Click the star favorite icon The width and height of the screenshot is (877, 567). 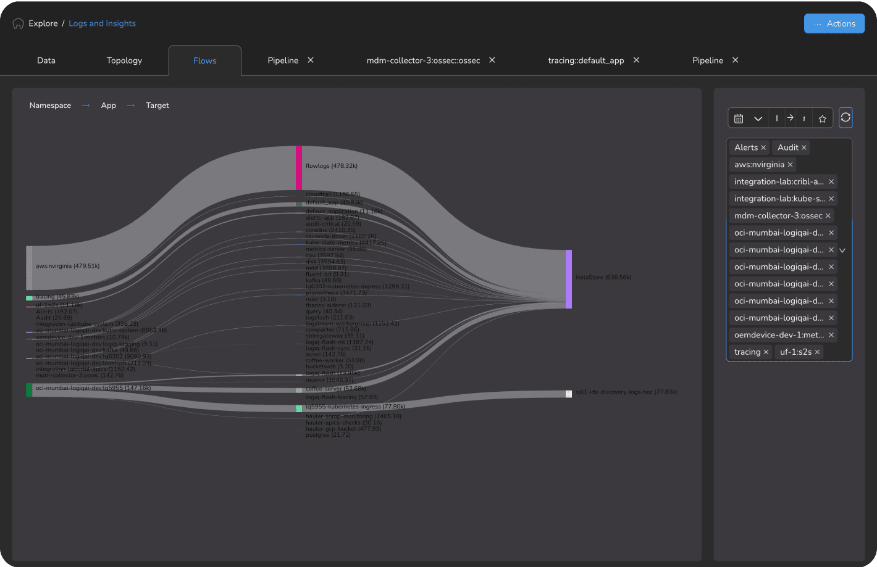coord(822,118)
